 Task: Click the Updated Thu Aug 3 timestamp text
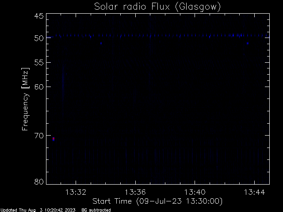coord(38,210)
